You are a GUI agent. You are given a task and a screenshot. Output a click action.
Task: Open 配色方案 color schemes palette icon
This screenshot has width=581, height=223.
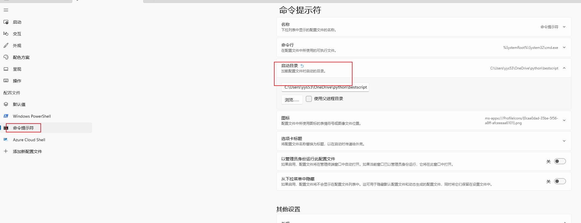click(6, 57)
